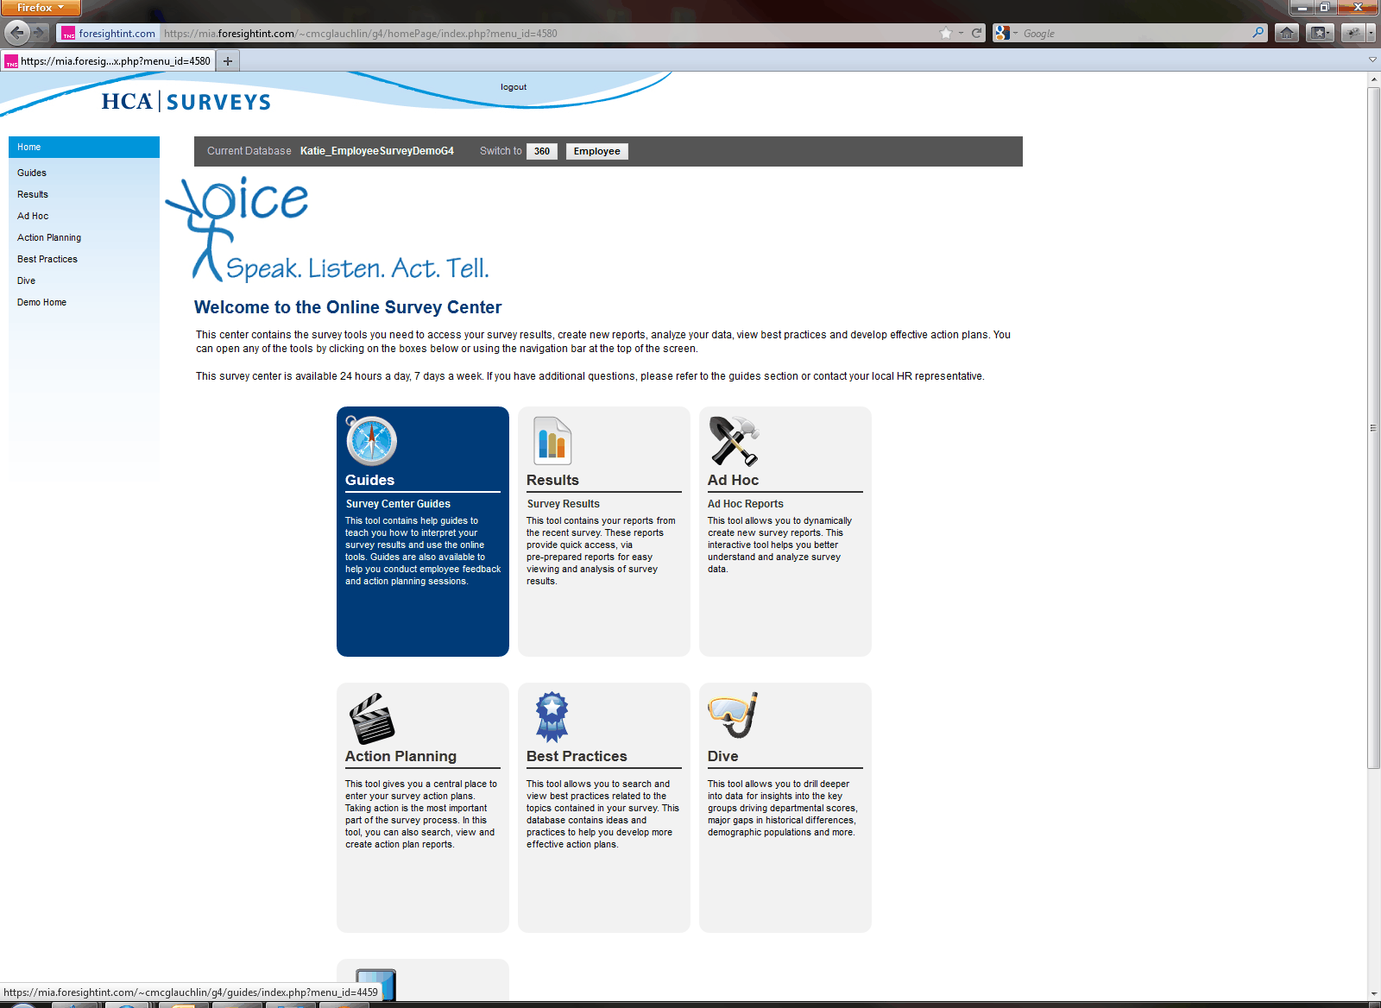Click the Results card heading
The image size is (1381, 1008).
[552, 480]
